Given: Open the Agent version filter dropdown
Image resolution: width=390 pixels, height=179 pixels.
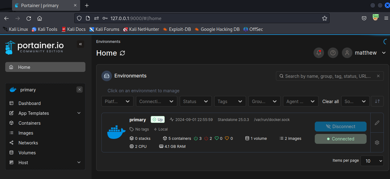Looking at the screenshot, I should (301, 101).
